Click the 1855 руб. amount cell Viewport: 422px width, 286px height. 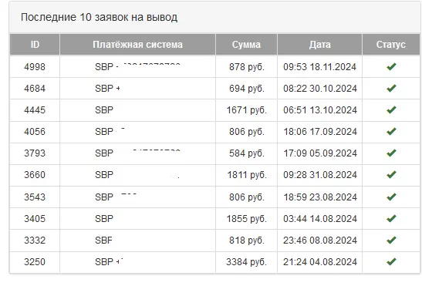point(246,218)
